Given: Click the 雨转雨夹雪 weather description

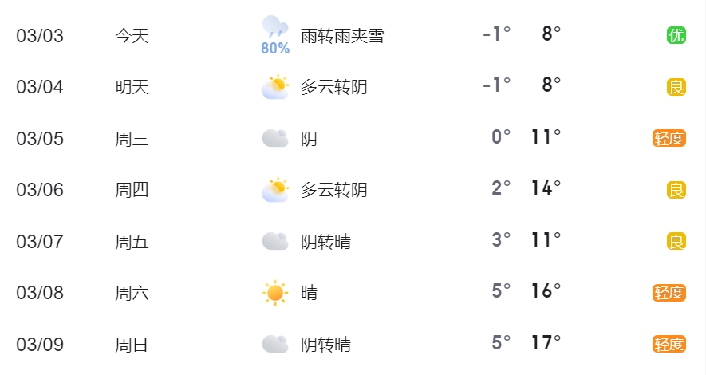Looking at the screenshot, I should tap(342, 36).
